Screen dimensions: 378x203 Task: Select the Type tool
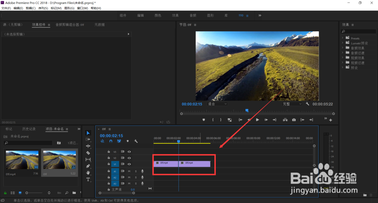click(x=88, y=179)
